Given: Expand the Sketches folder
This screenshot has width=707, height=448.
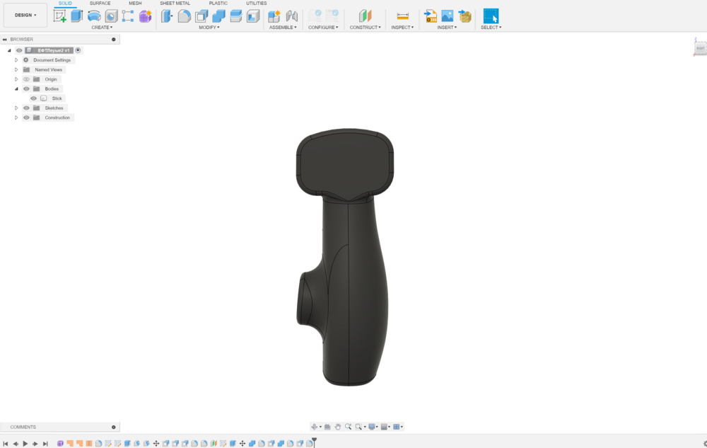Looking at the screenshot, I should (16, 108).
